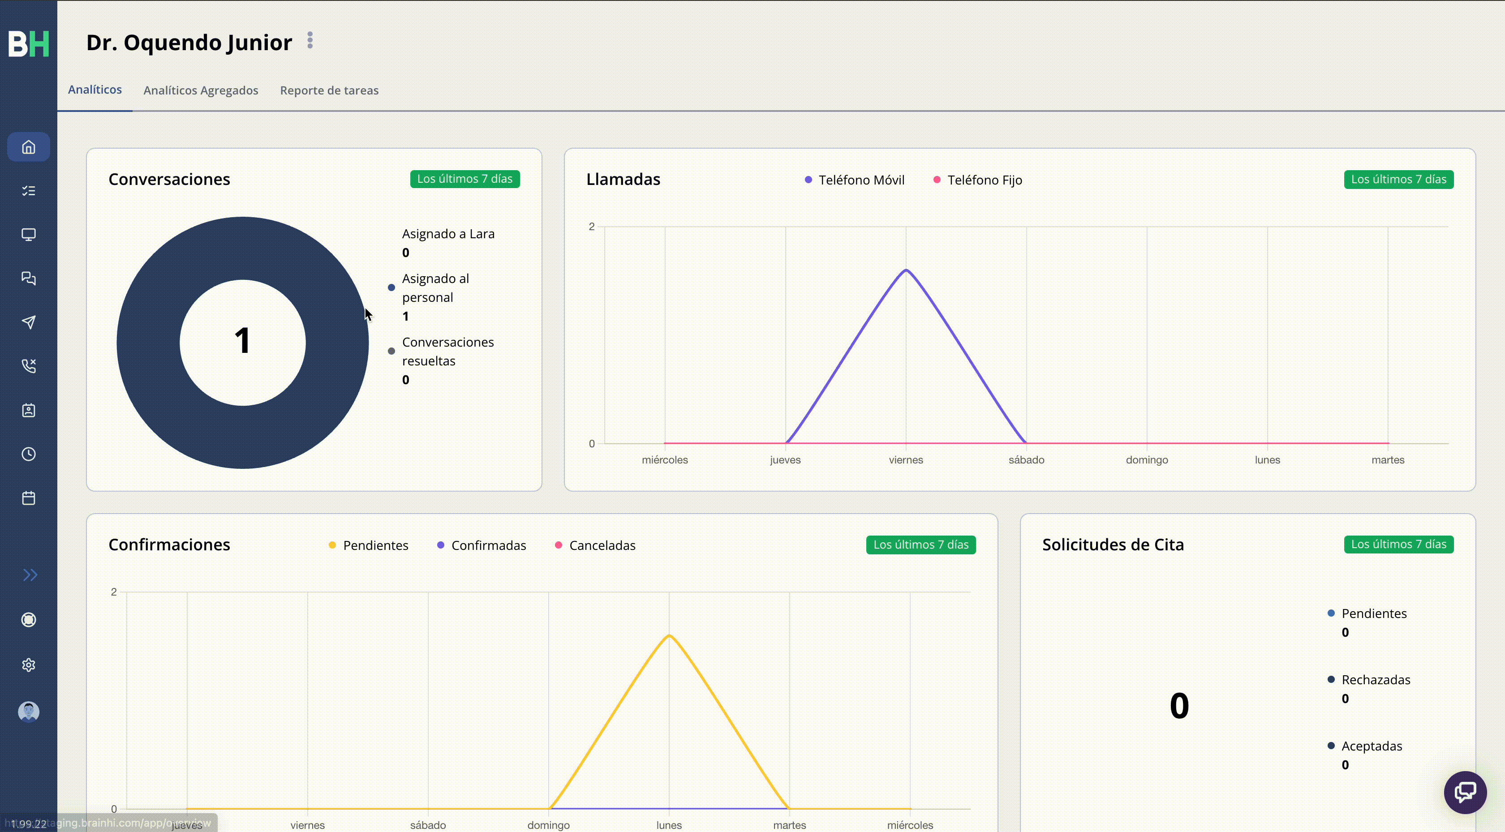The image size is (1505, 832).
Task: Open the missed calls phone icon
Action: [x=28, y=366]
